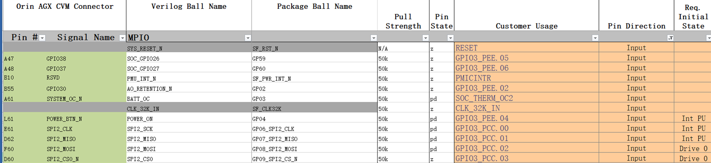711x163 pixels.
Task: Select the SOC_THERM_OC2 usage cell
Action: [x=527, y=98]
